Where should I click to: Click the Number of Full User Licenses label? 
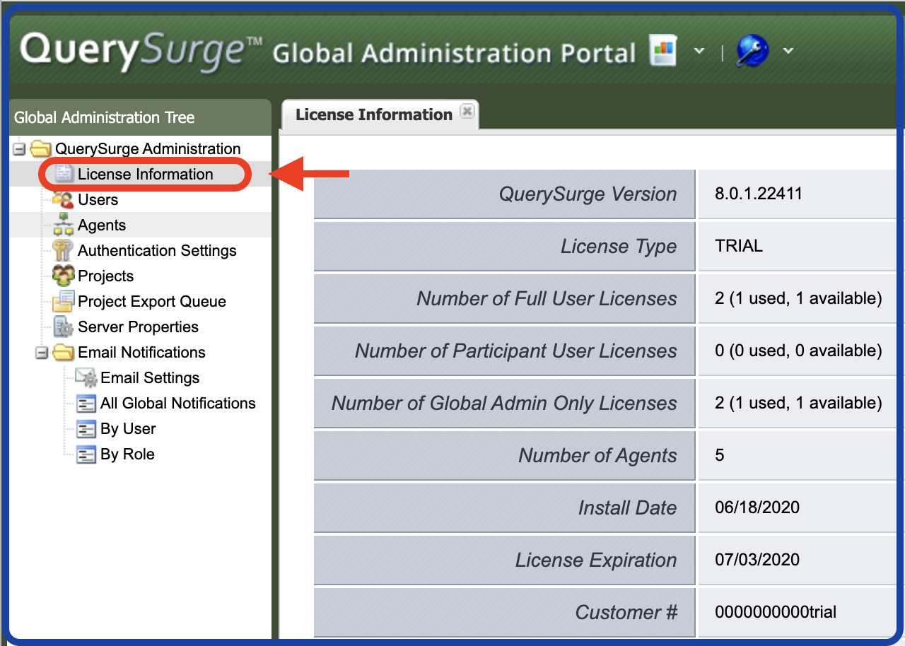(x=547, y=299)
